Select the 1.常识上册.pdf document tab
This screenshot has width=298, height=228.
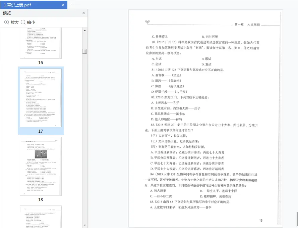[34, 5]
